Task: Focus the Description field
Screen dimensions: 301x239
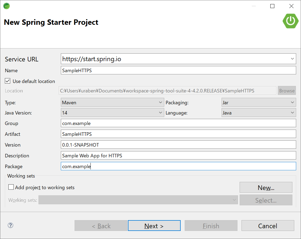Action: click(x=178, y=155)
